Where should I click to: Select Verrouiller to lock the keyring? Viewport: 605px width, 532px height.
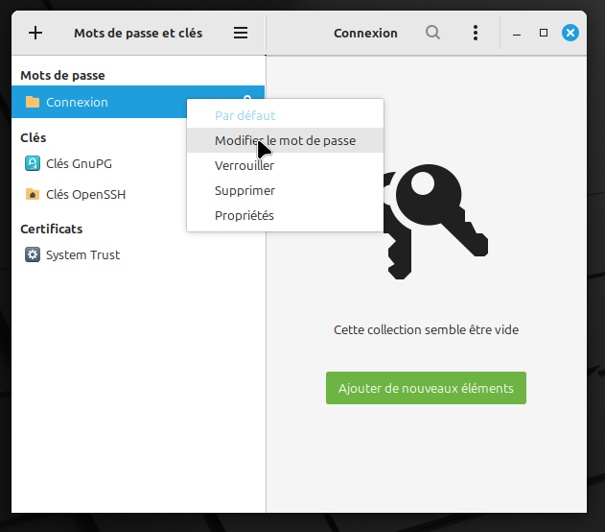pyautogui.click(x=244, y=165)
